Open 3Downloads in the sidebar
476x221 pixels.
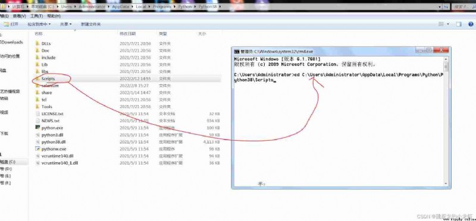tap(11, 42)
